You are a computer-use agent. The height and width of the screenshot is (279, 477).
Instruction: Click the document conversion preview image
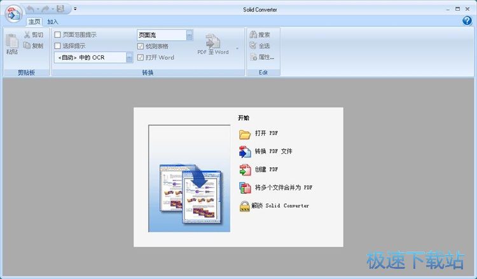click(190, 179)
